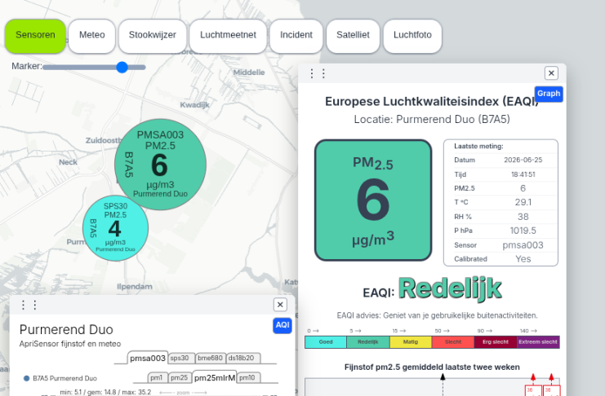The height and width of the screenshot is (396, 605).
Task: Click the Matig color band in EAQI scale
Action: tap(411, 342)
